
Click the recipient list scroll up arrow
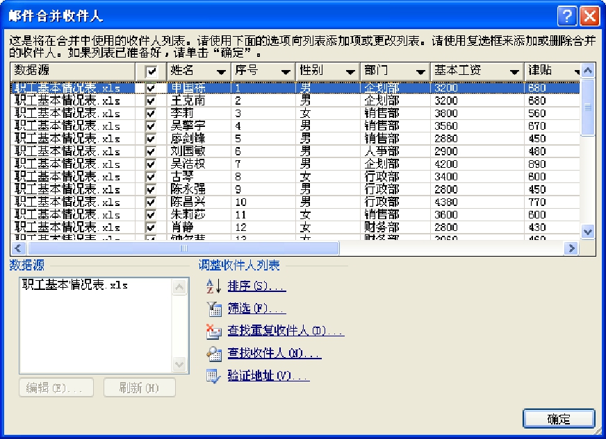(x=588, y=71)
